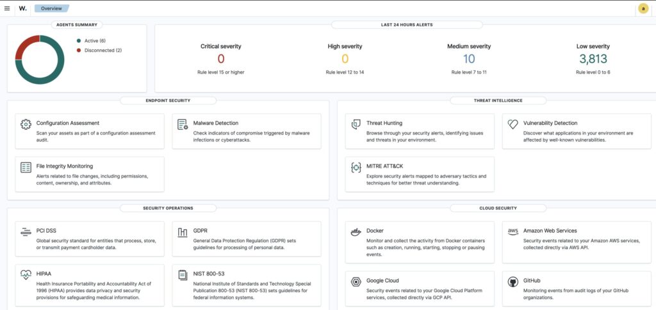Open the hamburger navigation menu
Image resolution: width=656 pixels, height=310 pixels.
point(7,8)
